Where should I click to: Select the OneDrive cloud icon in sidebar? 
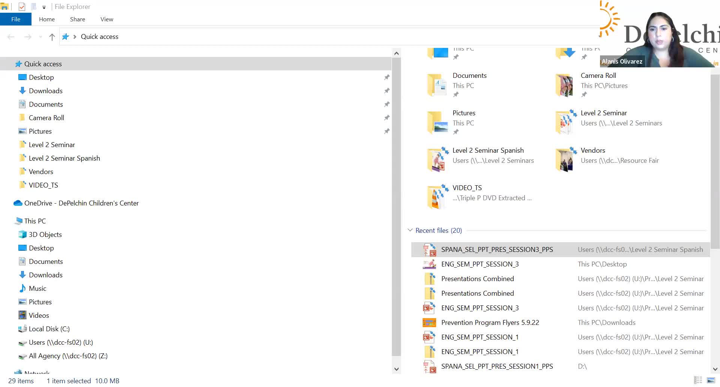[18, 203]
